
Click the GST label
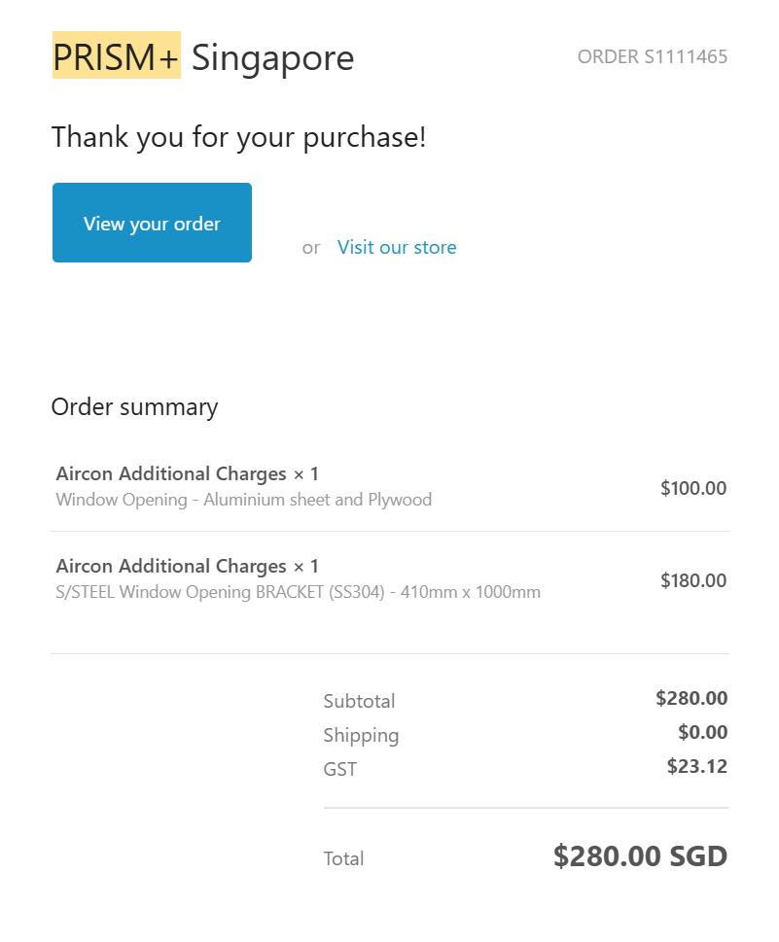[339, 769]
